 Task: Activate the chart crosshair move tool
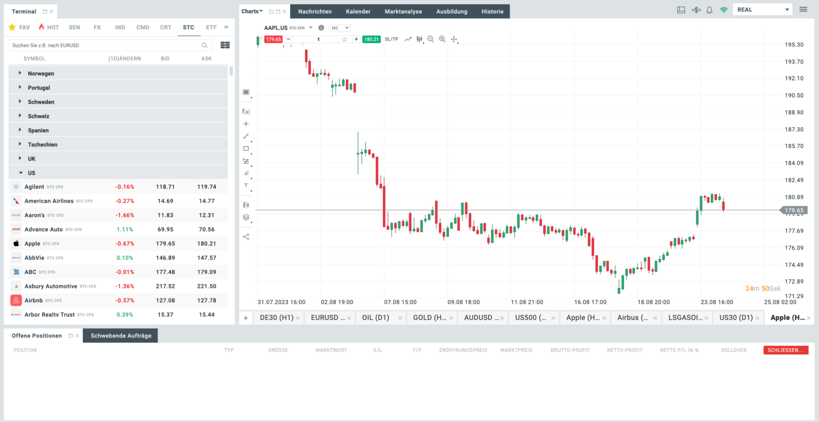point(454,39)
